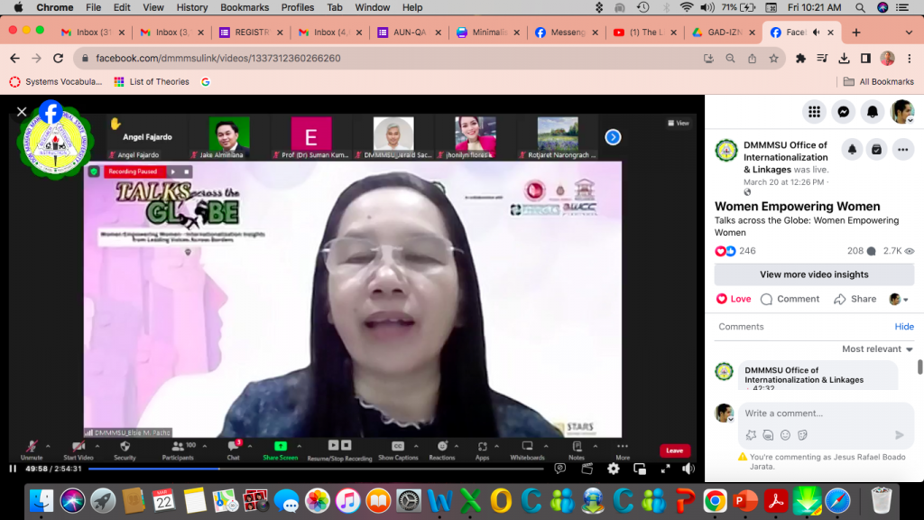Open the Facebook notifications bell in the top header
The image size is (924, 520).
tap(873, 111)
